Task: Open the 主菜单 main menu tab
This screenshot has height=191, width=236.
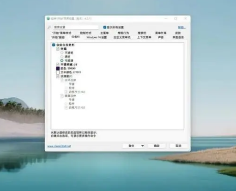Action: [104, 33]
